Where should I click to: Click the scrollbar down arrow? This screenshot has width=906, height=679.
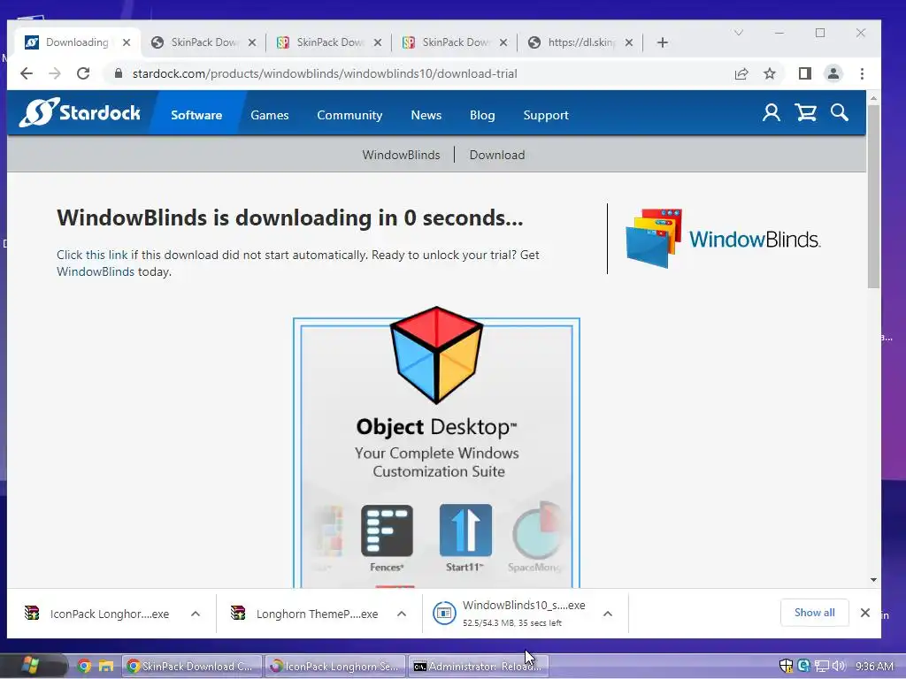873,580
